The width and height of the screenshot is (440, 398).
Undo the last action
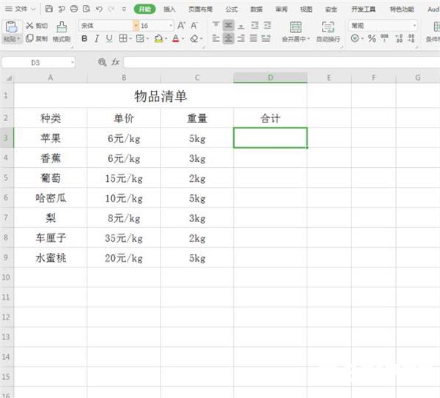click(99, 9)
